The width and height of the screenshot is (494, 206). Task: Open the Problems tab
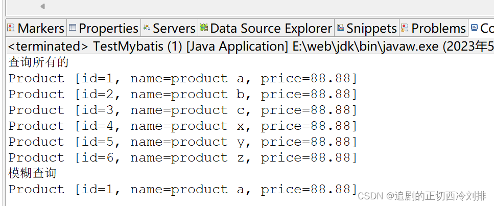click(434, 29)
